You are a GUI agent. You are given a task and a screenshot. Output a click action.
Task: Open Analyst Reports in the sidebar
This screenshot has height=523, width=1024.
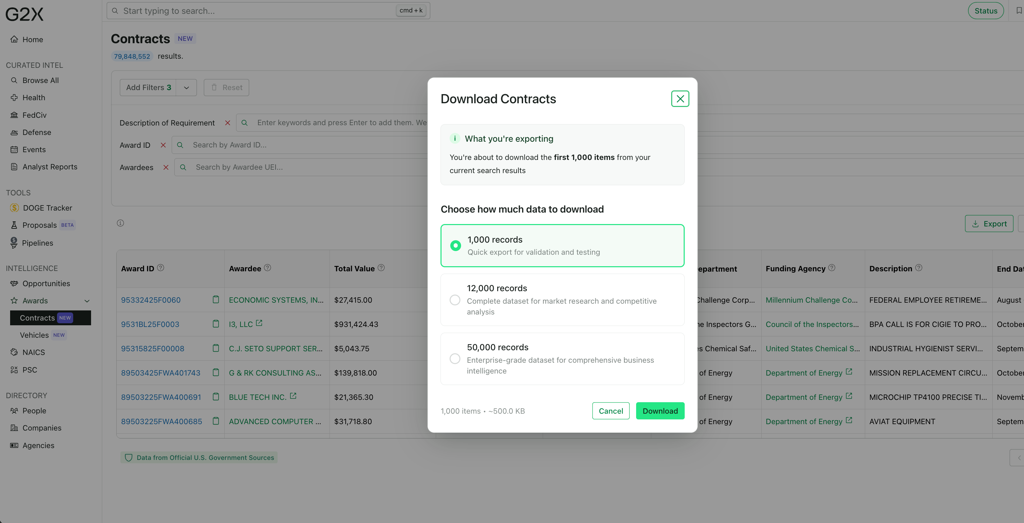(50, 167)
